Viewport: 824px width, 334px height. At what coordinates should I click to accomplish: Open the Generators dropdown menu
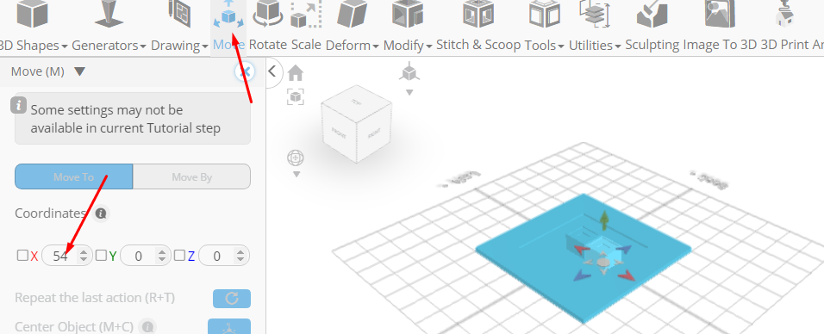(143, 46)
